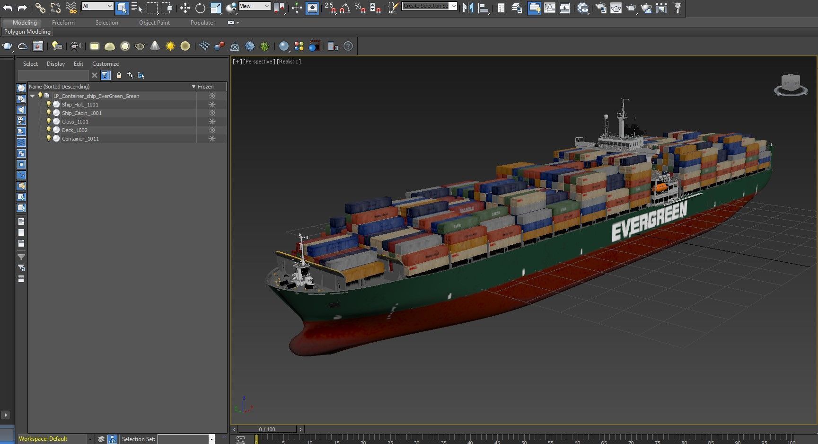Screen dimensions: 818x444
Task: Open the Edit menu in Scene Explorer
Action: pos(79,64)
